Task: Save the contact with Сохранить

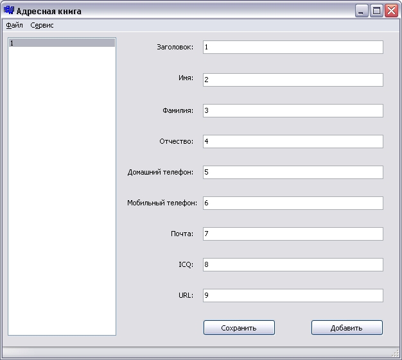Action: 239,328
